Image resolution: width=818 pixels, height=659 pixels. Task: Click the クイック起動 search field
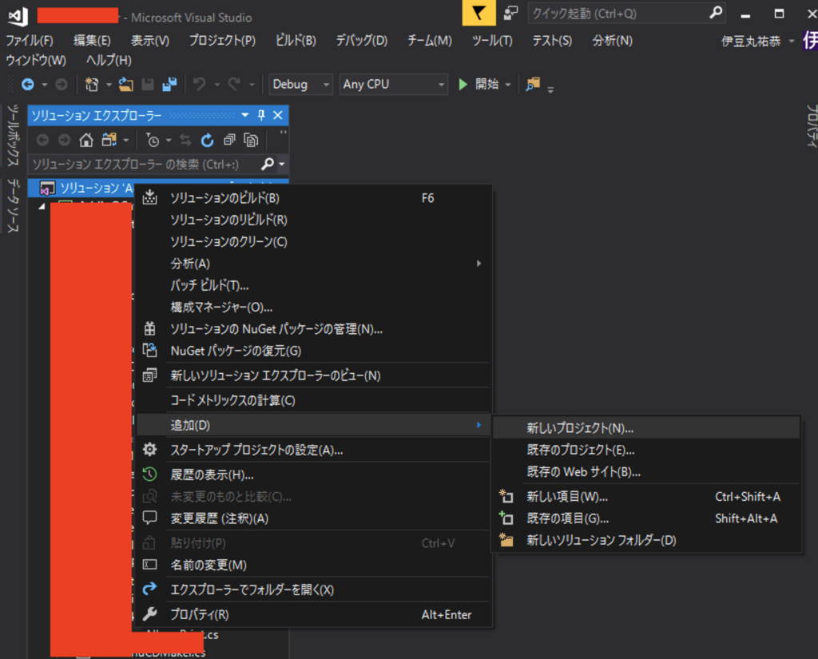coord(623,13)
